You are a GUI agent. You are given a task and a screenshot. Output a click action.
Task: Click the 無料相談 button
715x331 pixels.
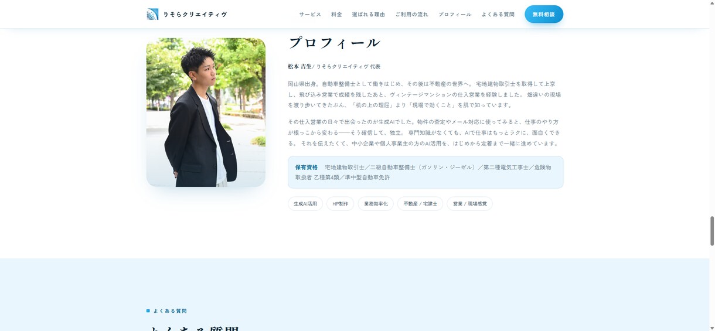point(544,14)
